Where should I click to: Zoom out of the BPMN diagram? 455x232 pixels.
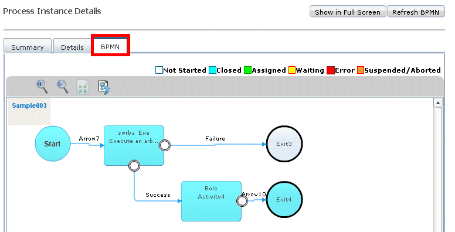click(62, 87)
